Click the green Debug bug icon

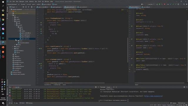[160, 4]
